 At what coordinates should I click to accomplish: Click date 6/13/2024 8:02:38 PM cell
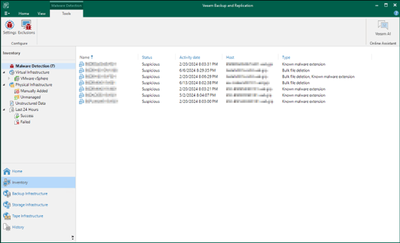[x=199, y=82]
